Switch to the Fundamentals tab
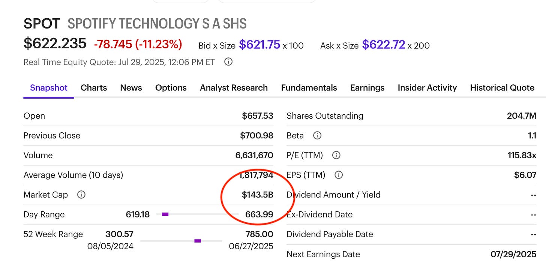Screen dimensions: 546x274 tap(309, 88)
